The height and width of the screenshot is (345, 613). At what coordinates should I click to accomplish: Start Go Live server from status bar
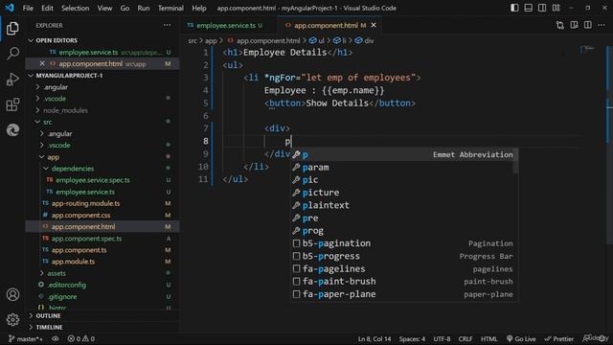[521, 338]
